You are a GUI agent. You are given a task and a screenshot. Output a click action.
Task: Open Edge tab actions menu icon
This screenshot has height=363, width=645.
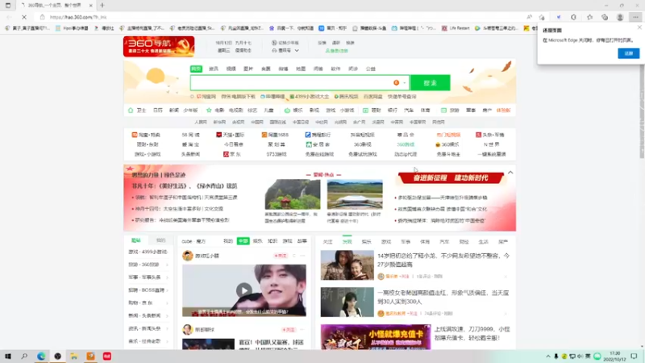[x=8, y=6]
